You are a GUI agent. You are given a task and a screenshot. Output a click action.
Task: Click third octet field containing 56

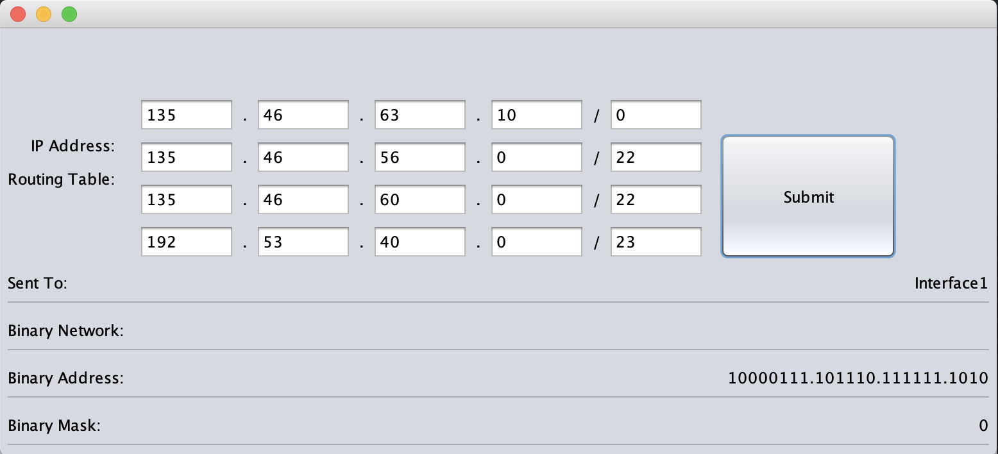[419, 158]
